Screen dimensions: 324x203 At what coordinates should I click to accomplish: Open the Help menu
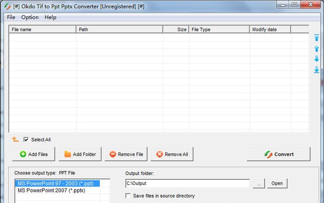click(x=50, y=17)
